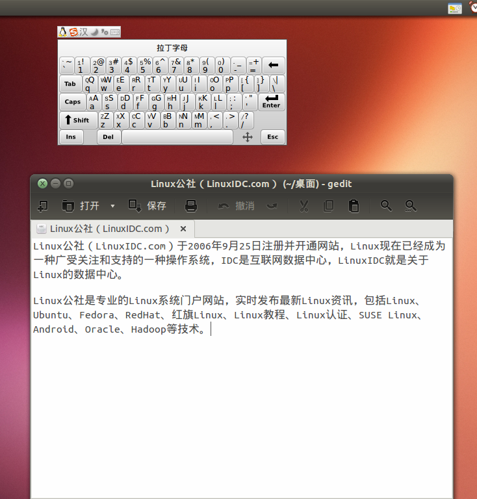This screenshot has height=499, width=477.
Task: Click the indicator applet icon in top panel
Action: tap(455, 8)
